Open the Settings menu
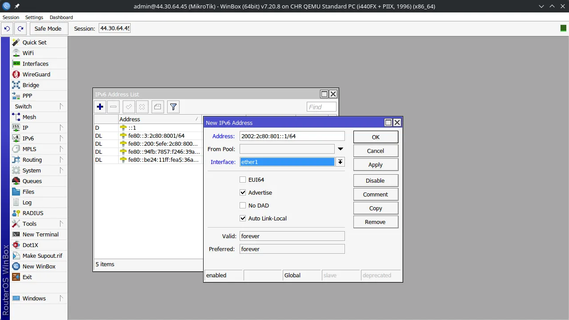This screenshot has height=320, width=569. coord(34,17)
